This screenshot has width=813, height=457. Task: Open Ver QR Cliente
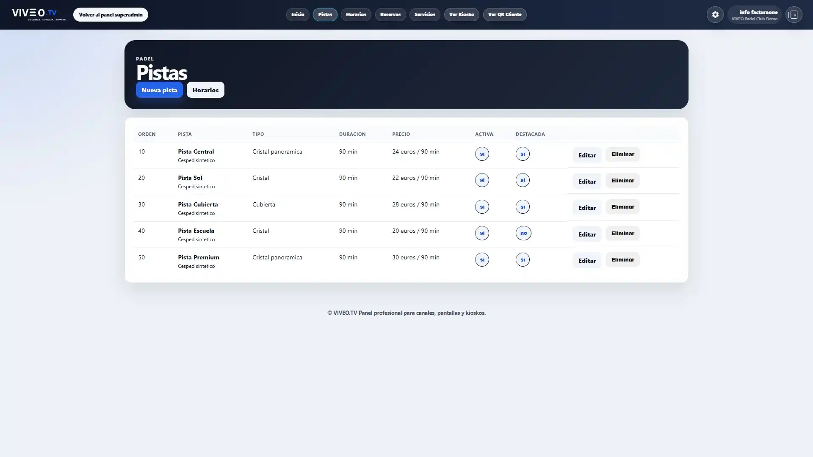(505, 14)
